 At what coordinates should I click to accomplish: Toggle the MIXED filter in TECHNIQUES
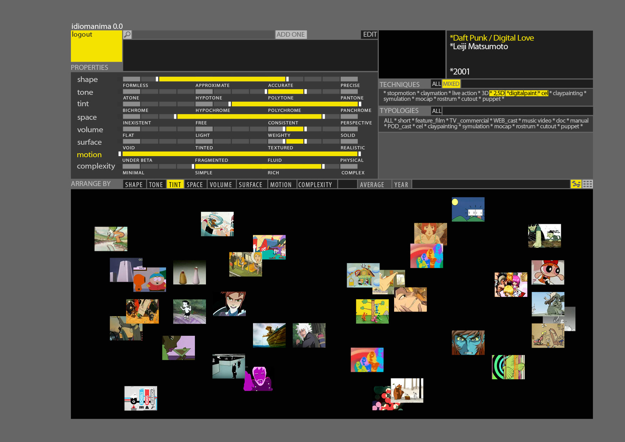click(451, 84)
